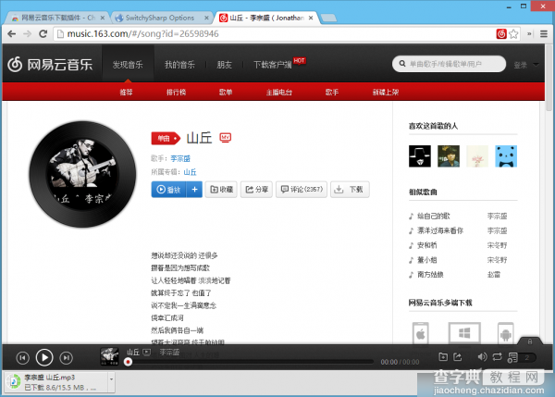Open the third pale flower user avatar
555x397 pixels.
coord(477,155)
